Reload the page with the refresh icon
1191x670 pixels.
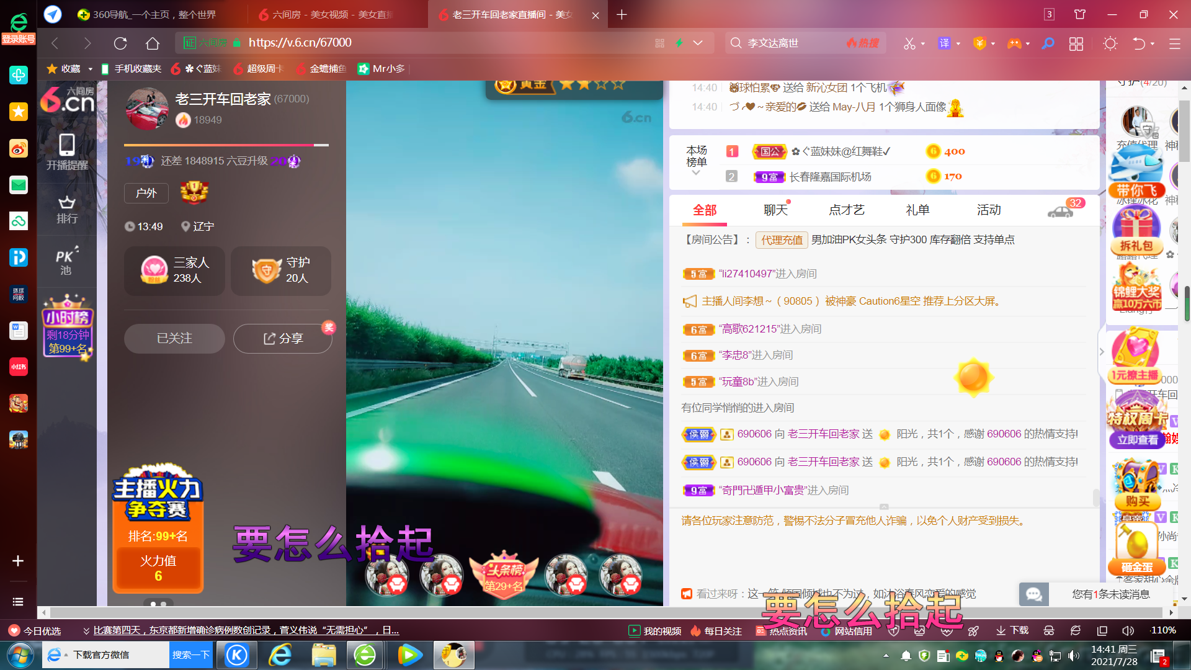pyautogui.click(x=120, y=43)
